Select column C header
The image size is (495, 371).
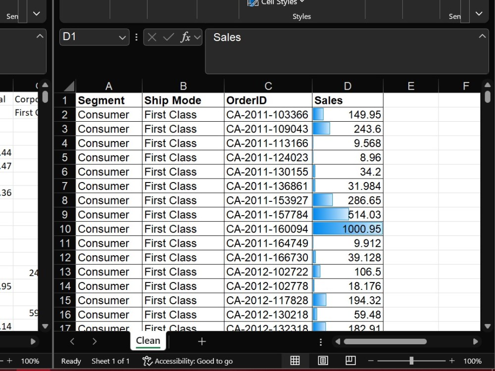pyautogui.click(x=268, y=86)
